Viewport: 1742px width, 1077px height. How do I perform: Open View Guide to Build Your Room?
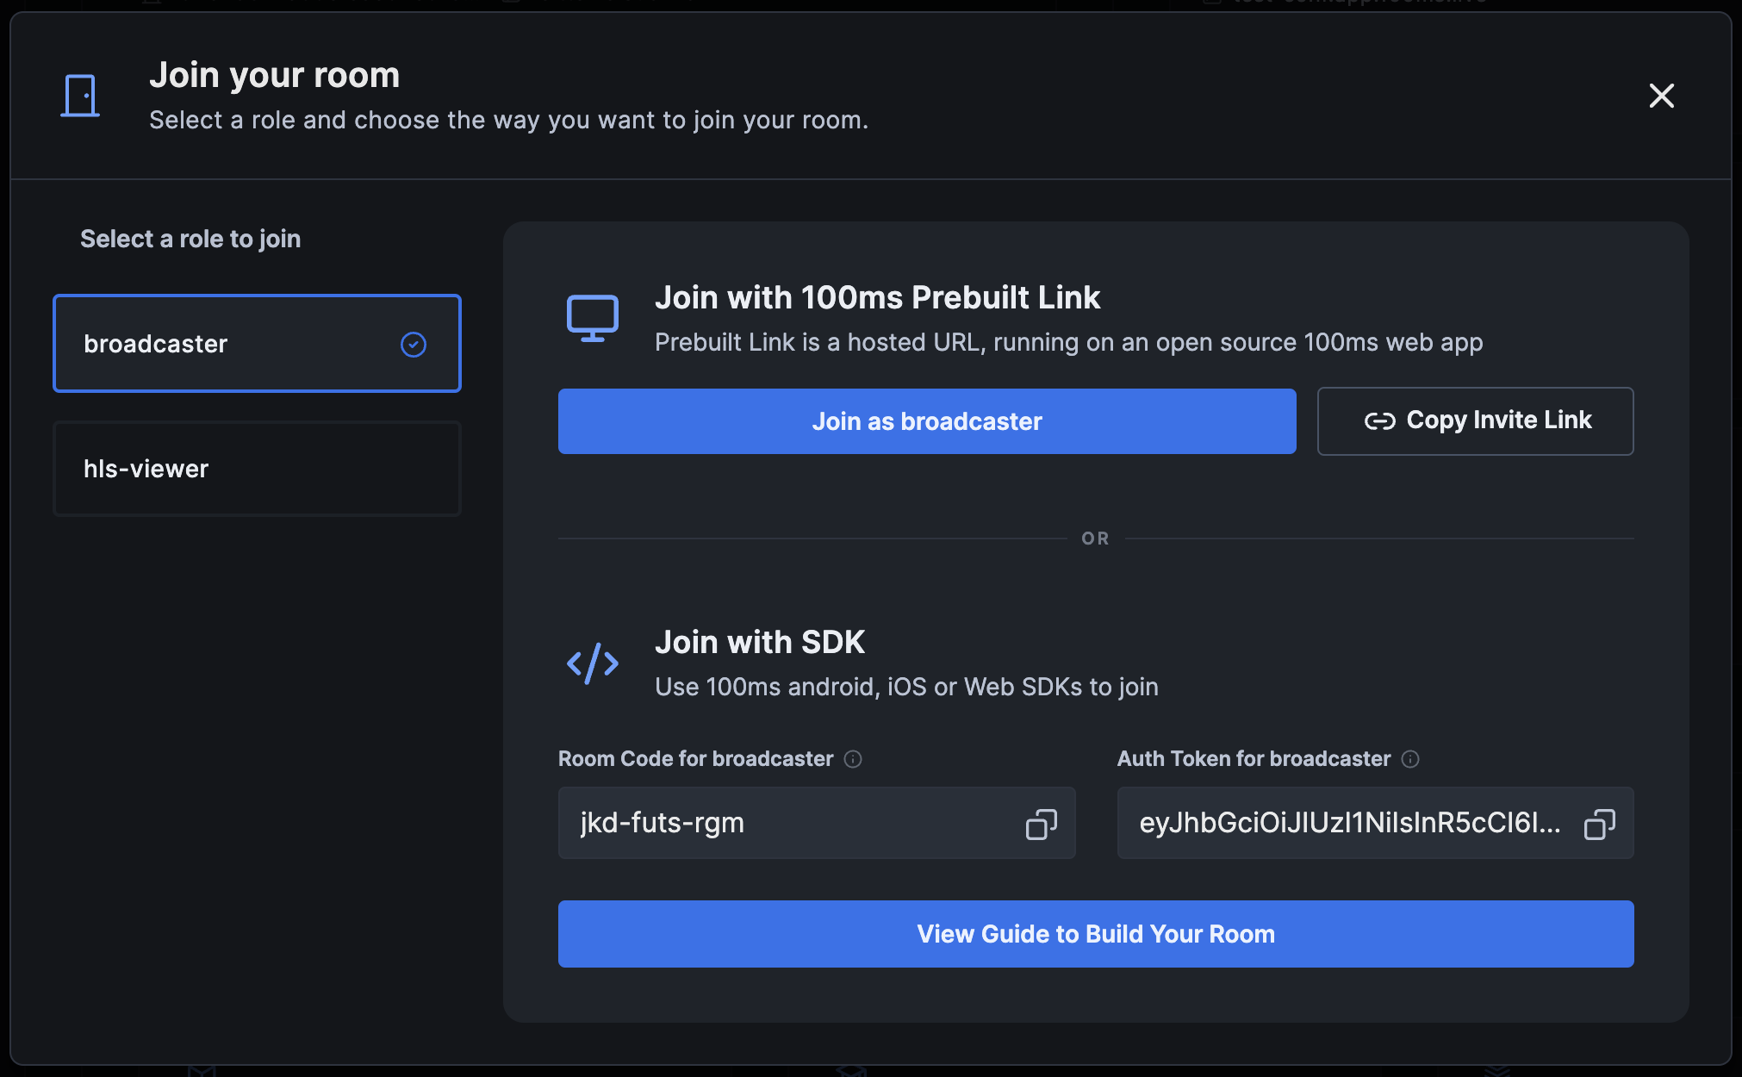pos(1096,934)
